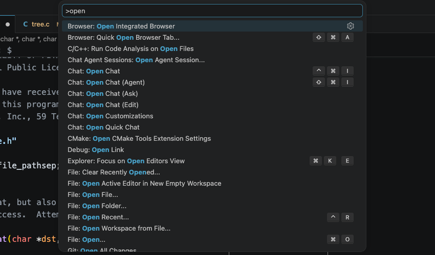Click the A key badge for Quick Open Browser Tab
435x255 pixels.
[347, 37]
